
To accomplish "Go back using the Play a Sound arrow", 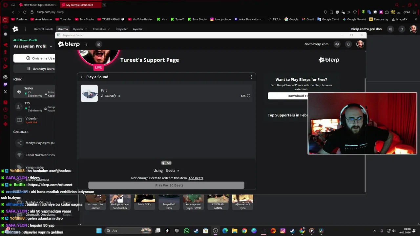I will point(82,77).
